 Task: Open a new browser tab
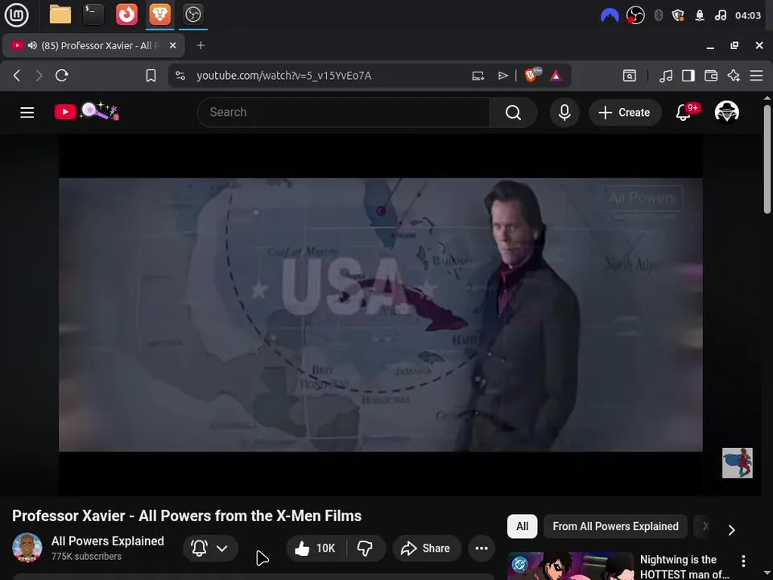click(x=200, y=45)
